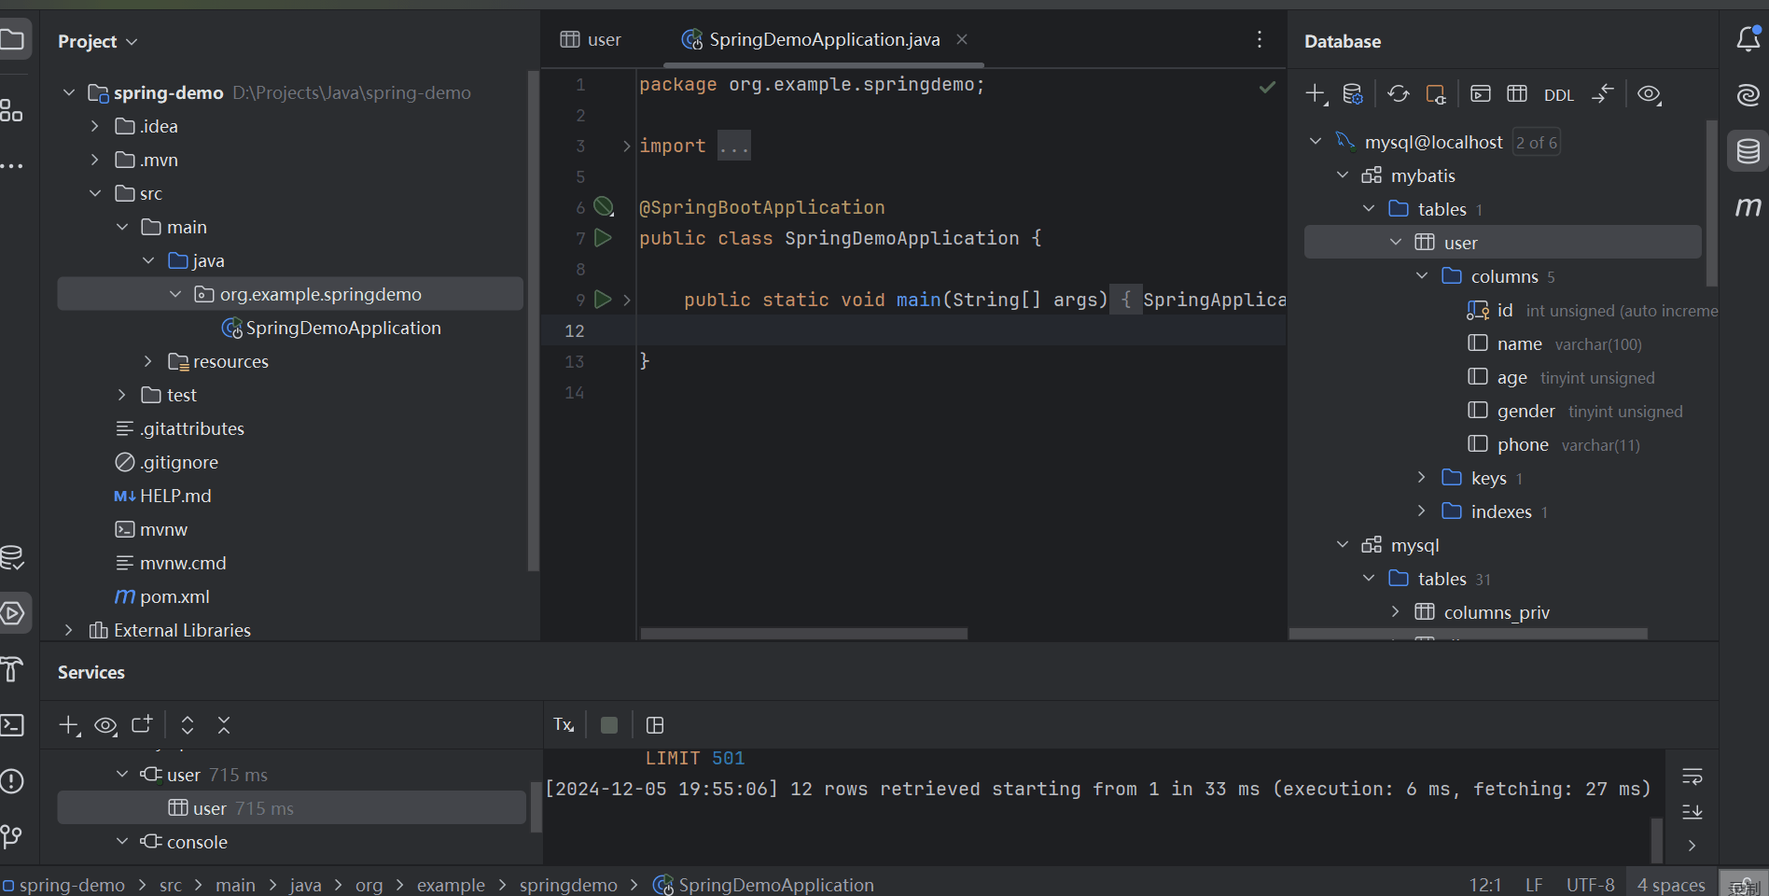Click the Open in New Tab icon in Services
This screenshot has width=1769, height=896.
point(142,724)
